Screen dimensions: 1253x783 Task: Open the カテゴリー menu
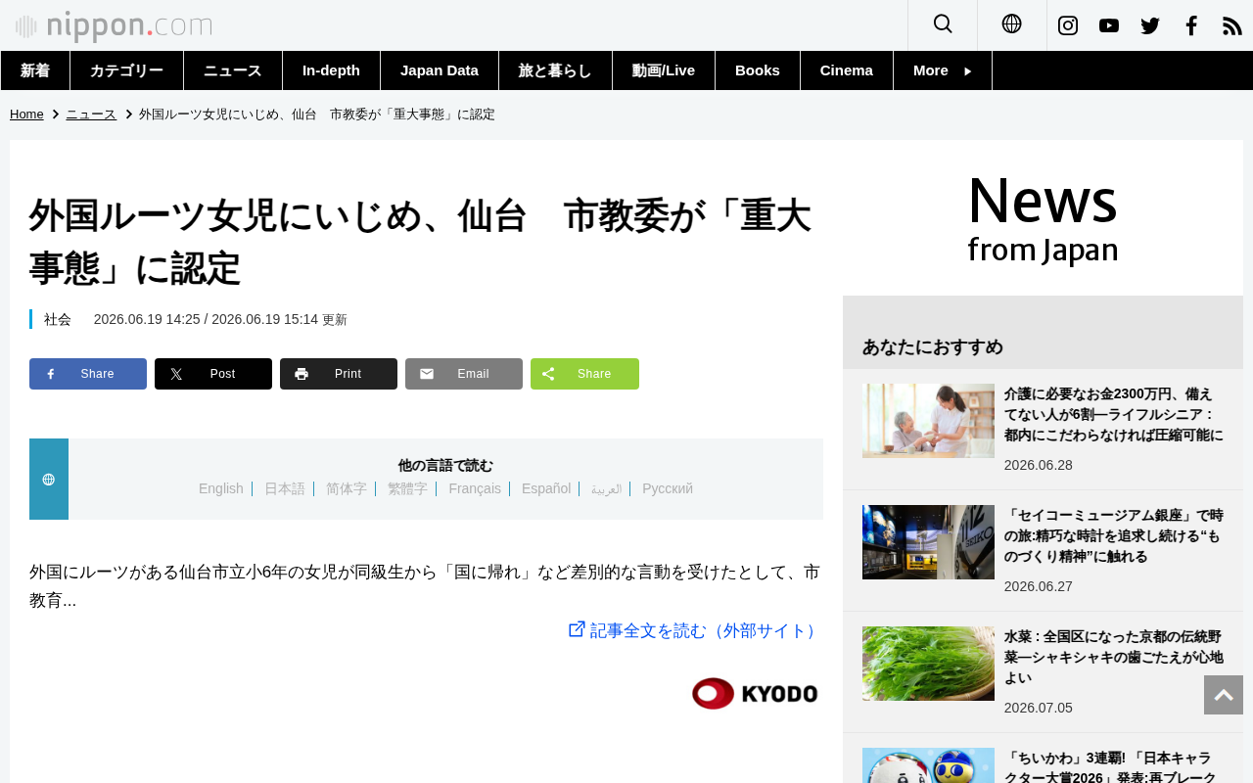[127, 70]
